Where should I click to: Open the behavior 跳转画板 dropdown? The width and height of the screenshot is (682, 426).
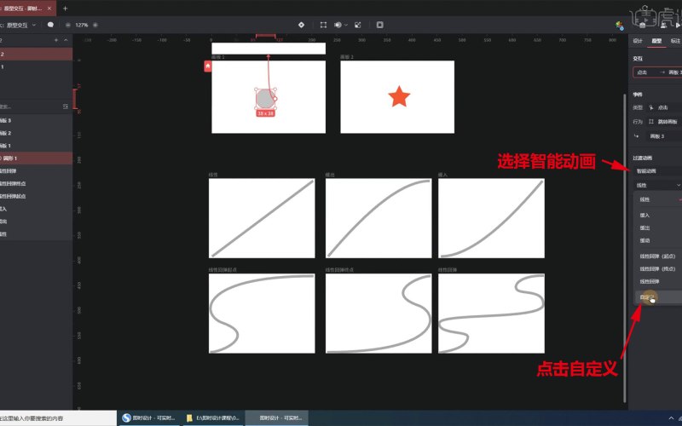click(664, 122)
